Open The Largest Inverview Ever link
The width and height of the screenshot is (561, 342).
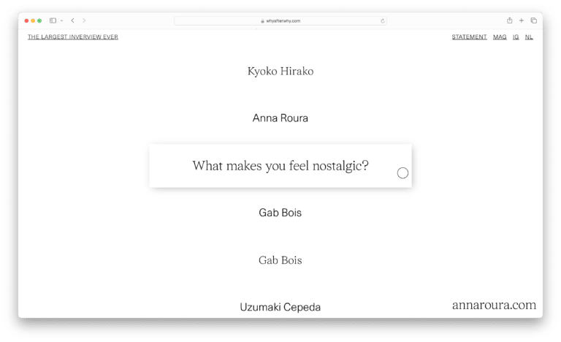point(73,37)
